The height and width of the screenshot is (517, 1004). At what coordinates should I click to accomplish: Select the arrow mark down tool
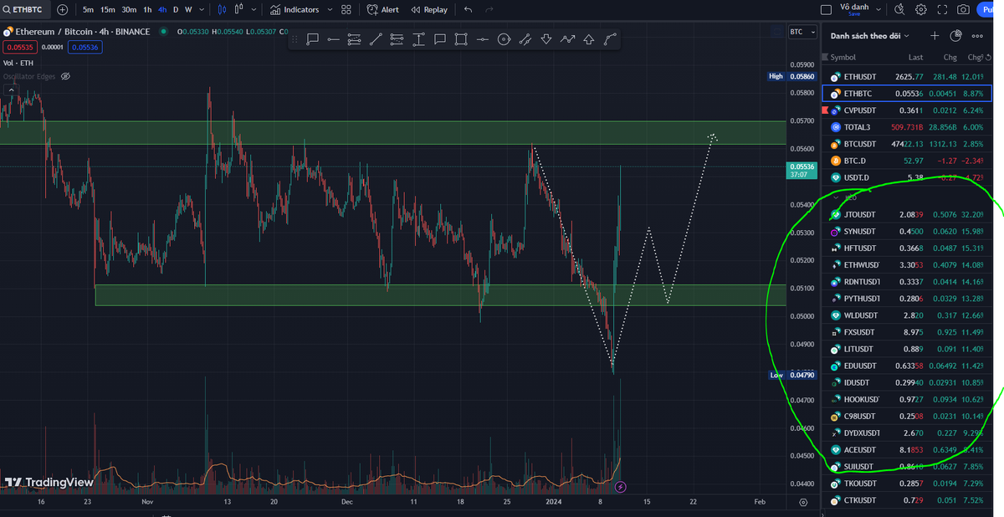pyautogui.click(x=546, y=38)
